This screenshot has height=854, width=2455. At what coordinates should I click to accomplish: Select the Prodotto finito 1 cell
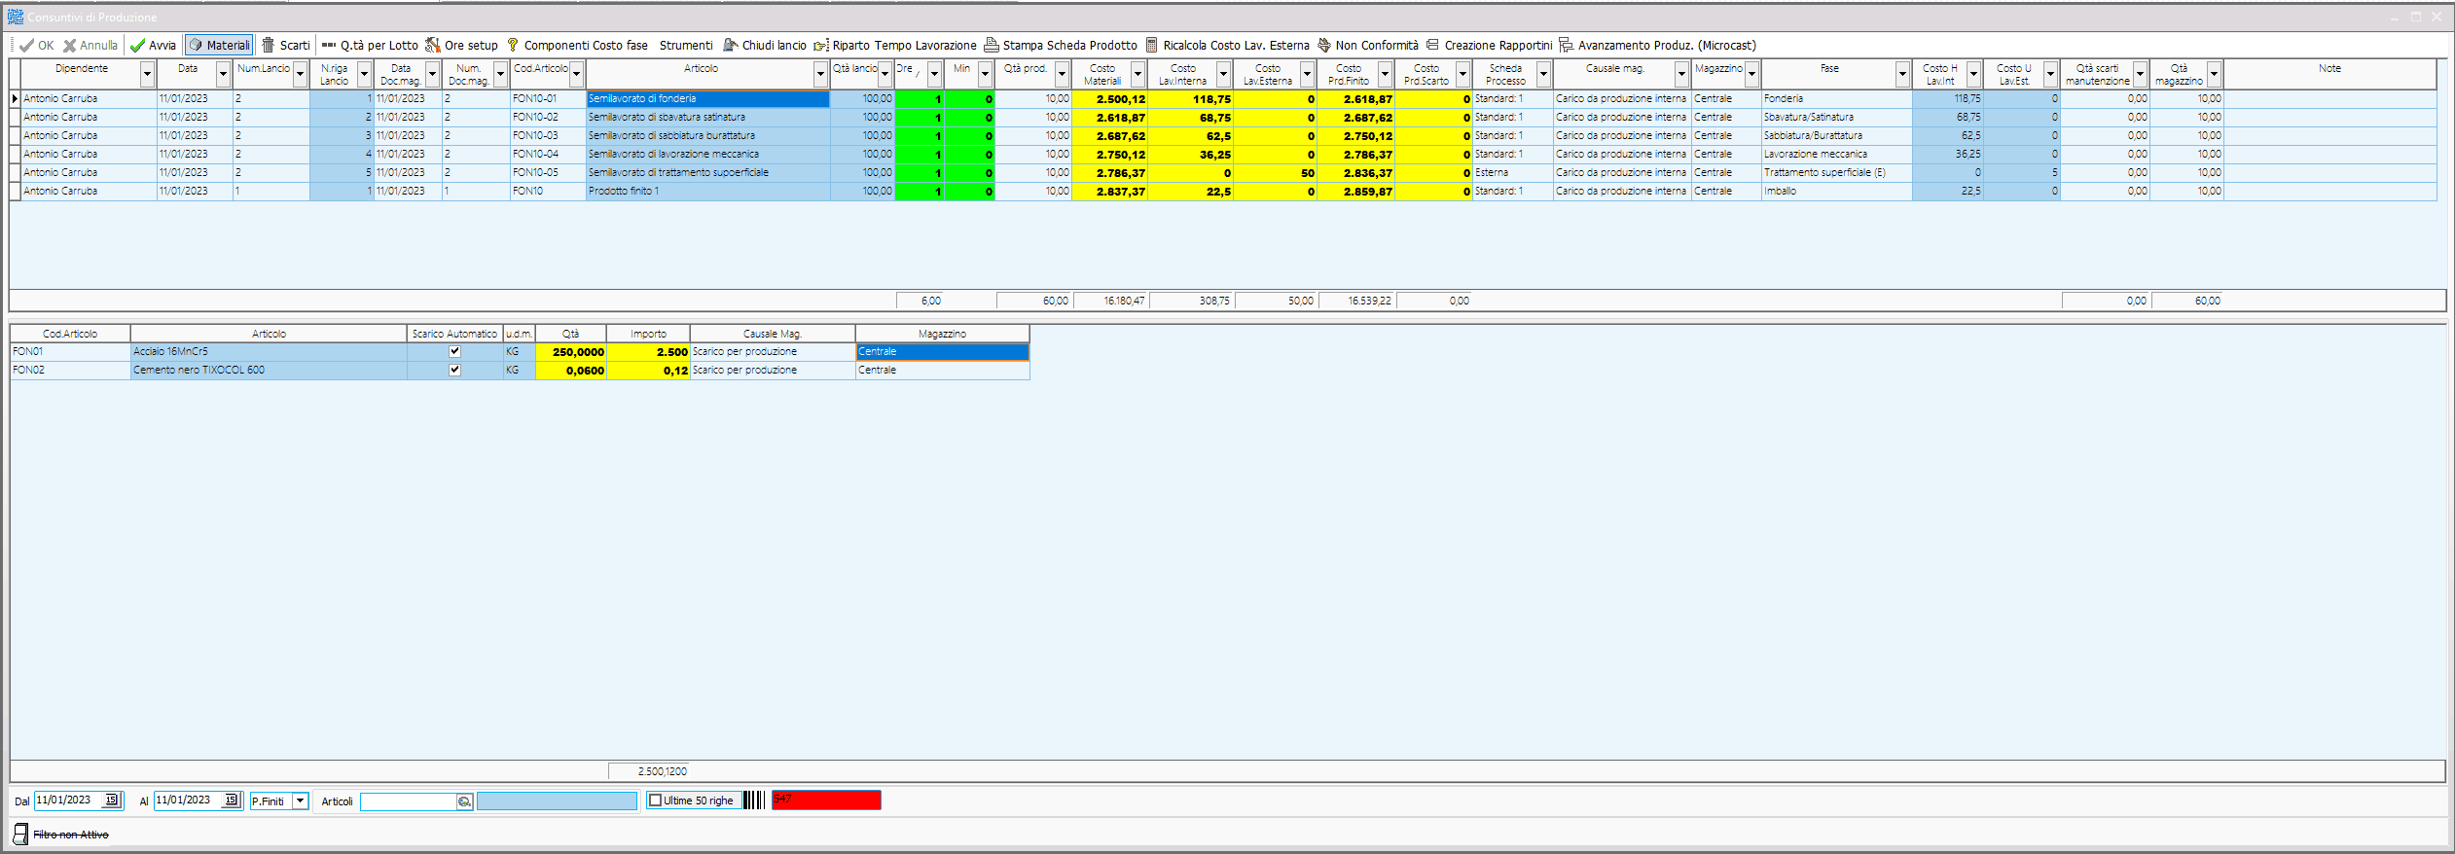pyautogui.click(x=707, y=191)
